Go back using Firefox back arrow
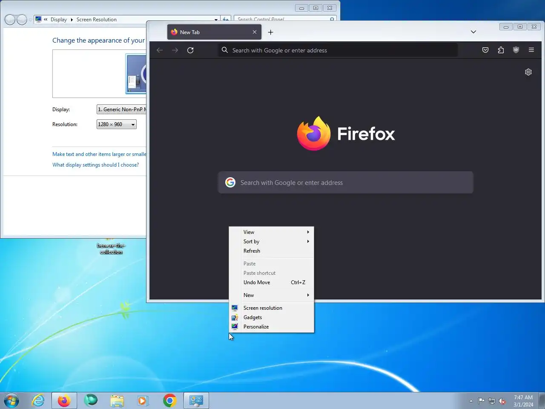This screenshot has width=545, height=409. pyautogui.click(x=160, y=50)
